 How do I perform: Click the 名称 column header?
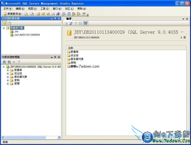[x=126, y=48]
